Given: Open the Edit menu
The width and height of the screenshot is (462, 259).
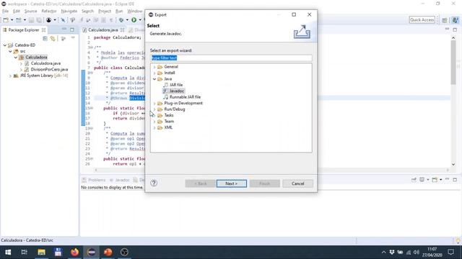Looking at the screenshot, I should point(16,12).
